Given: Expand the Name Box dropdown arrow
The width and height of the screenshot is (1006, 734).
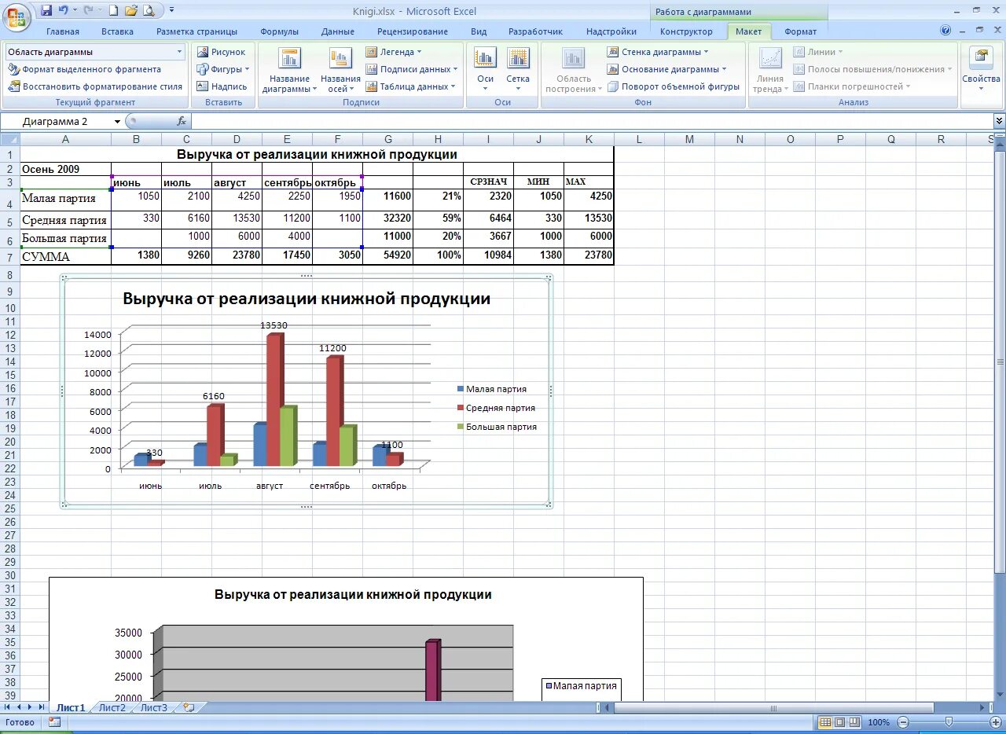Looking at the screenshot, I should 117,121.
